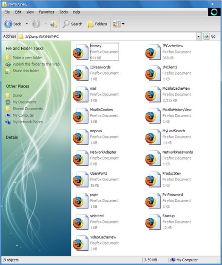This screenshot has height=265, width=222.
Task: Expand the Forward history dropdown arrow
Action: coord(46,24)
